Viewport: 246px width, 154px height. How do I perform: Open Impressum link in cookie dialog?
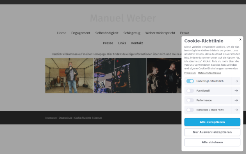pos(190,73)
